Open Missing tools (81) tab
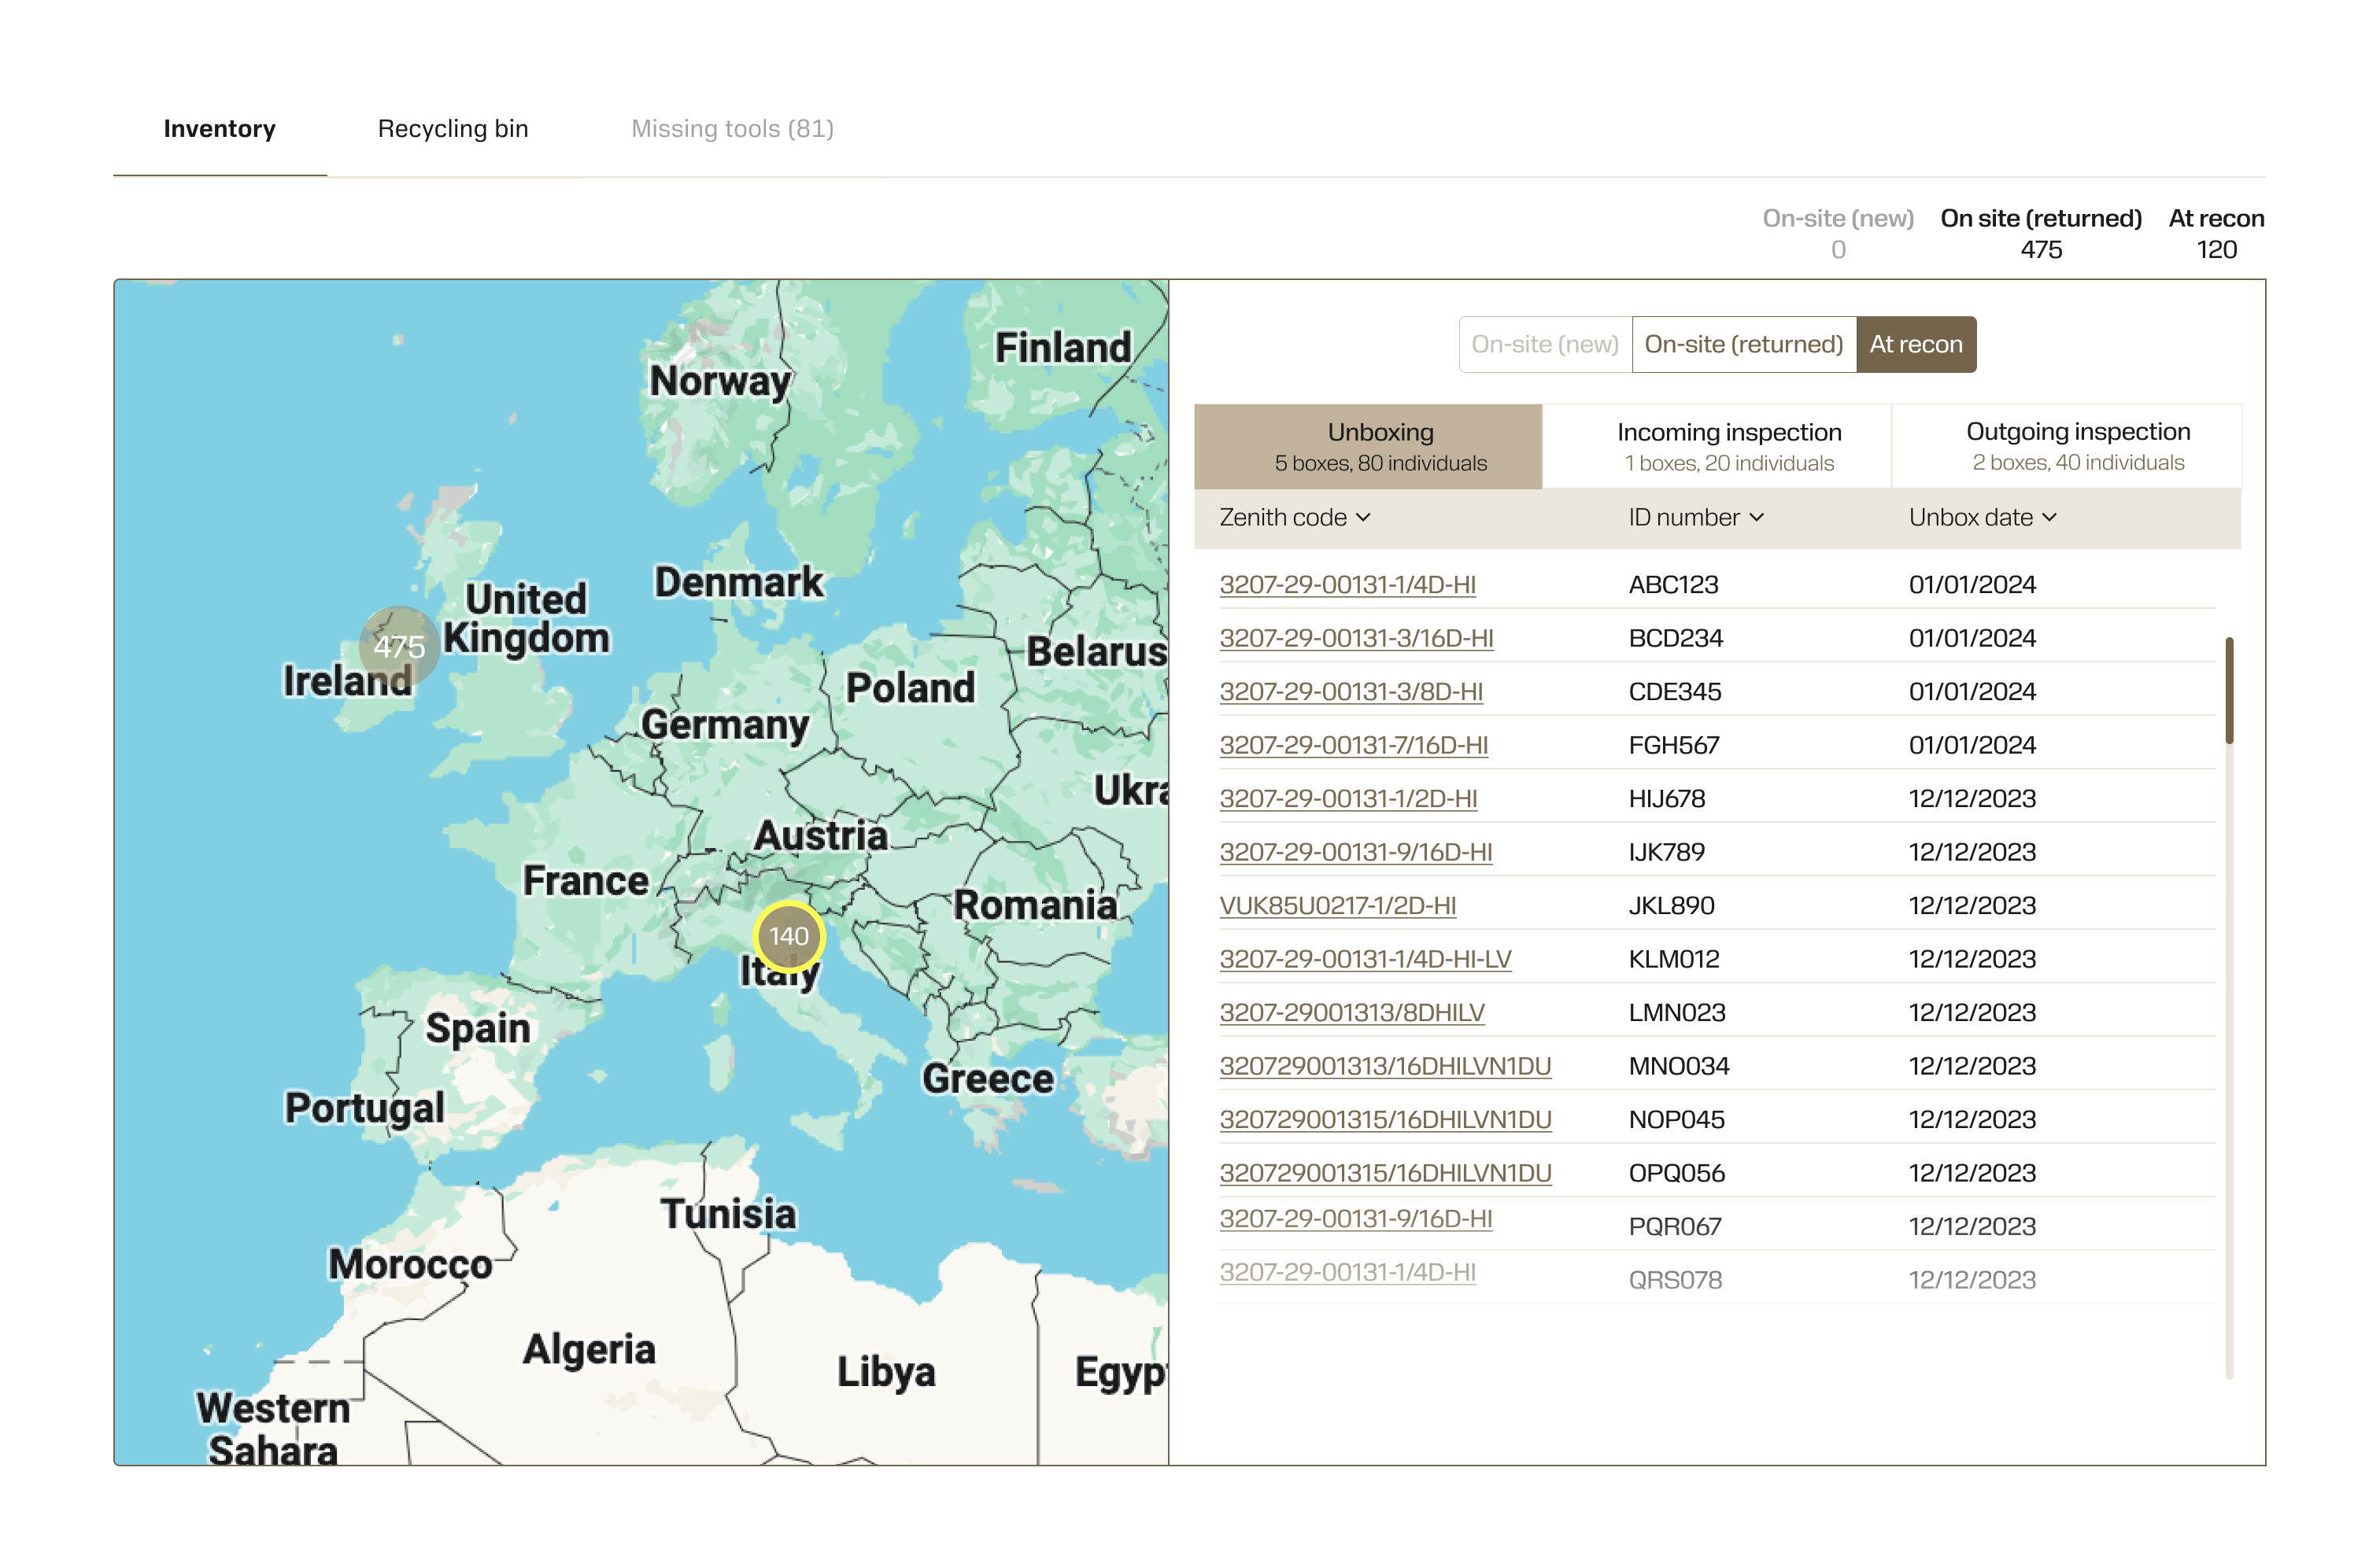Screen dimensions: 2380x1545 [732, 129]
